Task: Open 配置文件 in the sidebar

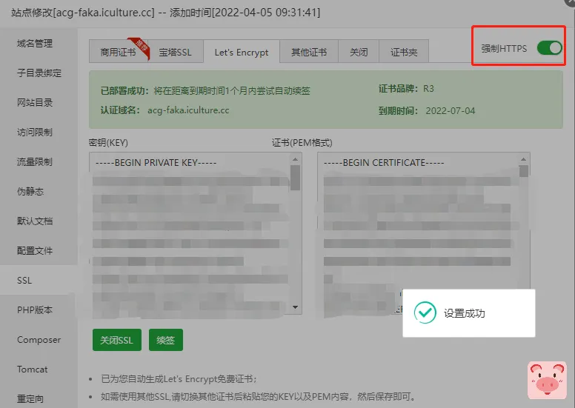Action: tap(35, 251)
